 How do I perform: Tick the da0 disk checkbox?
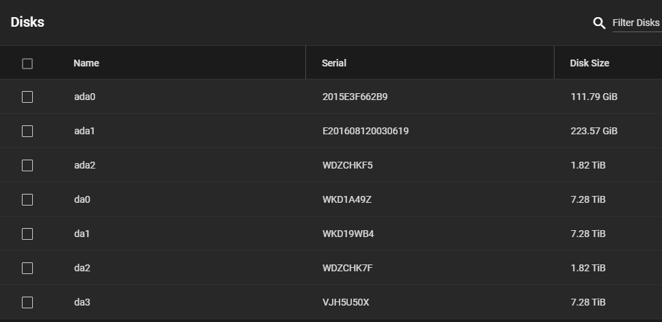27,199
